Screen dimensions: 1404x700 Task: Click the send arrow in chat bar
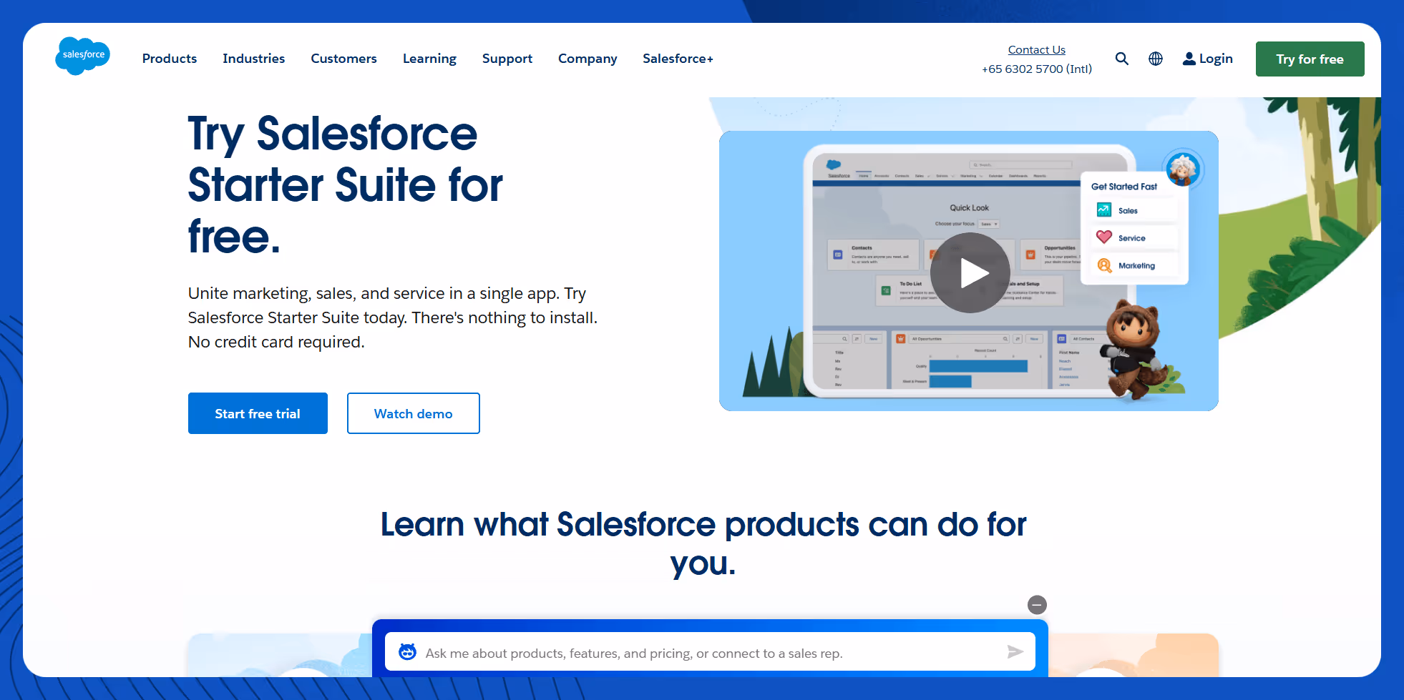(1015, 651)
